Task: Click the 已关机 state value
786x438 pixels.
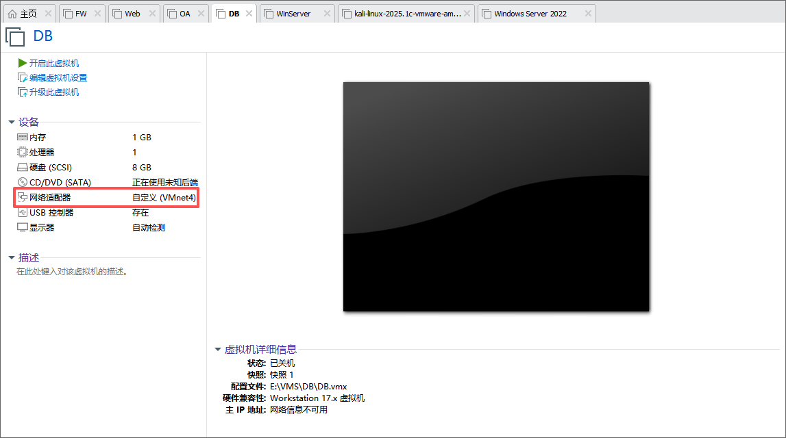Action: click(x=282, y=363)
